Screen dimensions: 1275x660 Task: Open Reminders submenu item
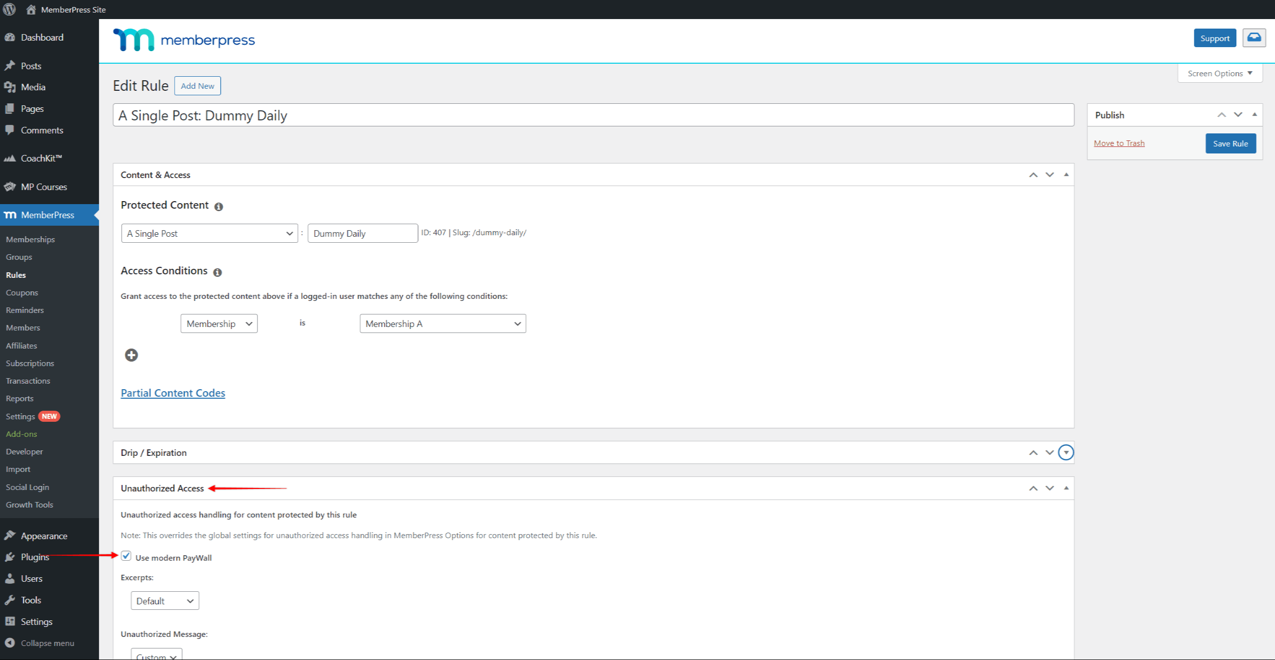(25, 310)
